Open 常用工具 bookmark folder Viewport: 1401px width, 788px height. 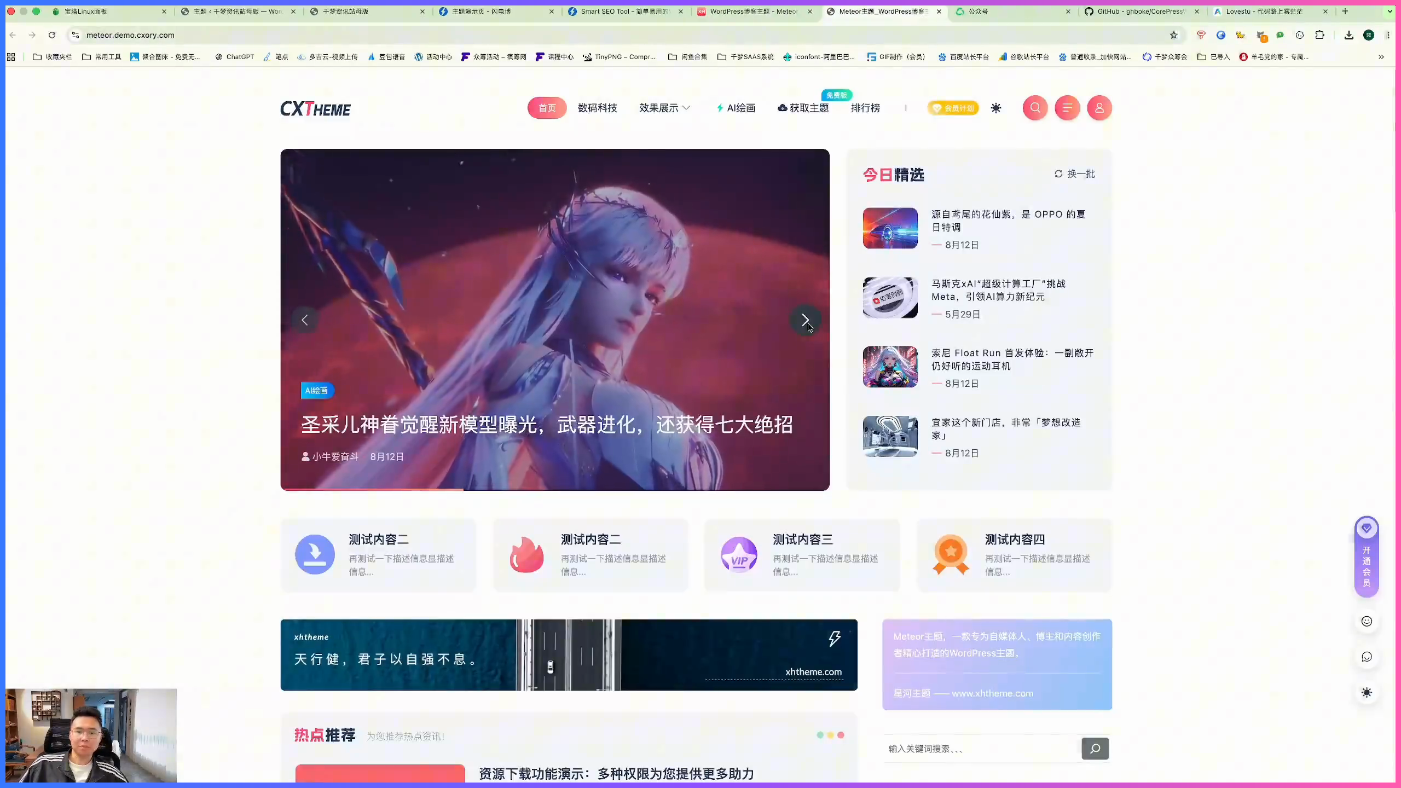pyautogui.click(x=101, y=57)
